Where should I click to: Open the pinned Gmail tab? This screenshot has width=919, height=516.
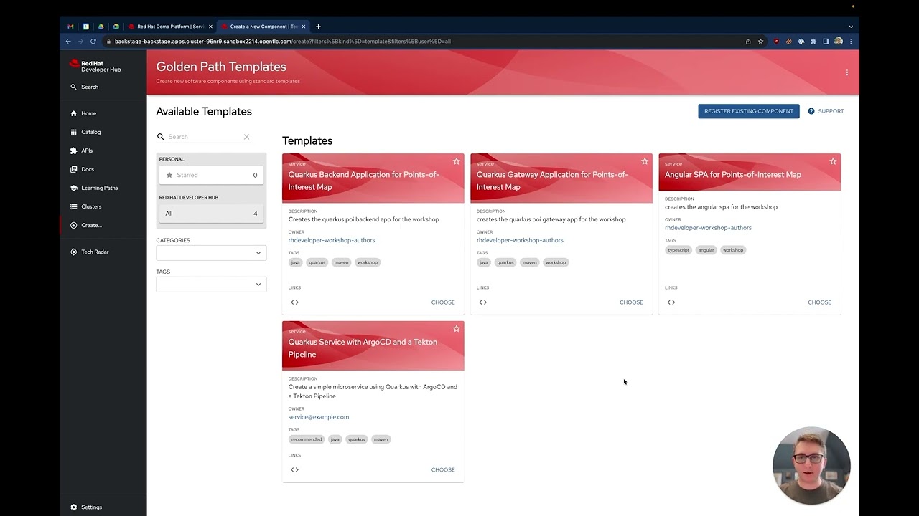(x=70, y=27)
